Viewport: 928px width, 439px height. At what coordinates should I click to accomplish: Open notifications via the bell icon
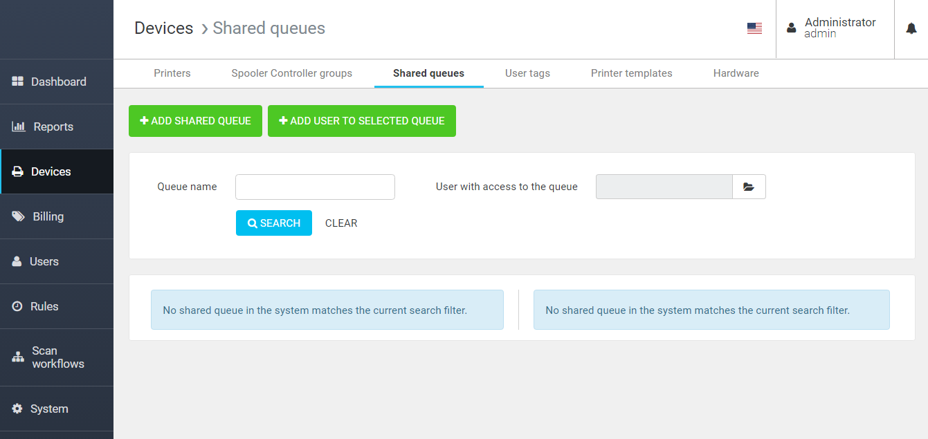click(911, 28)
